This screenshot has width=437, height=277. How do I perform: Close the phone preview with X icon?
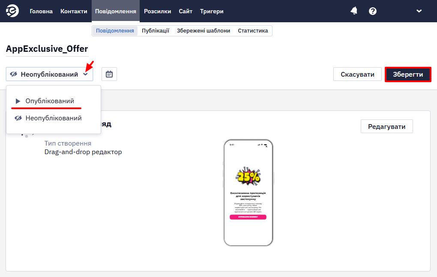266,146
